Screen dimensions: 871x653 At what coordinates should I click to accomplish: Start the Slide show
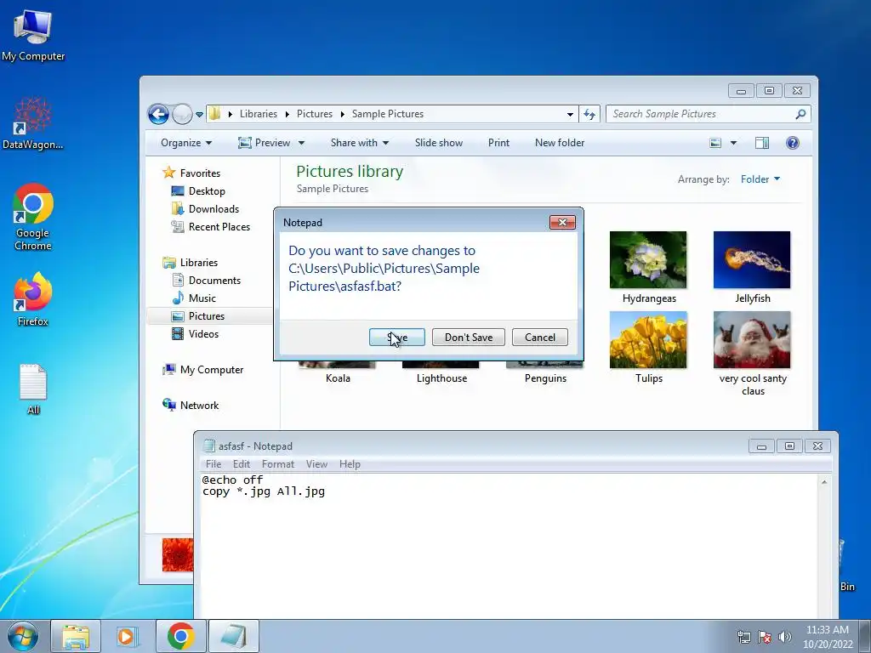438,143
